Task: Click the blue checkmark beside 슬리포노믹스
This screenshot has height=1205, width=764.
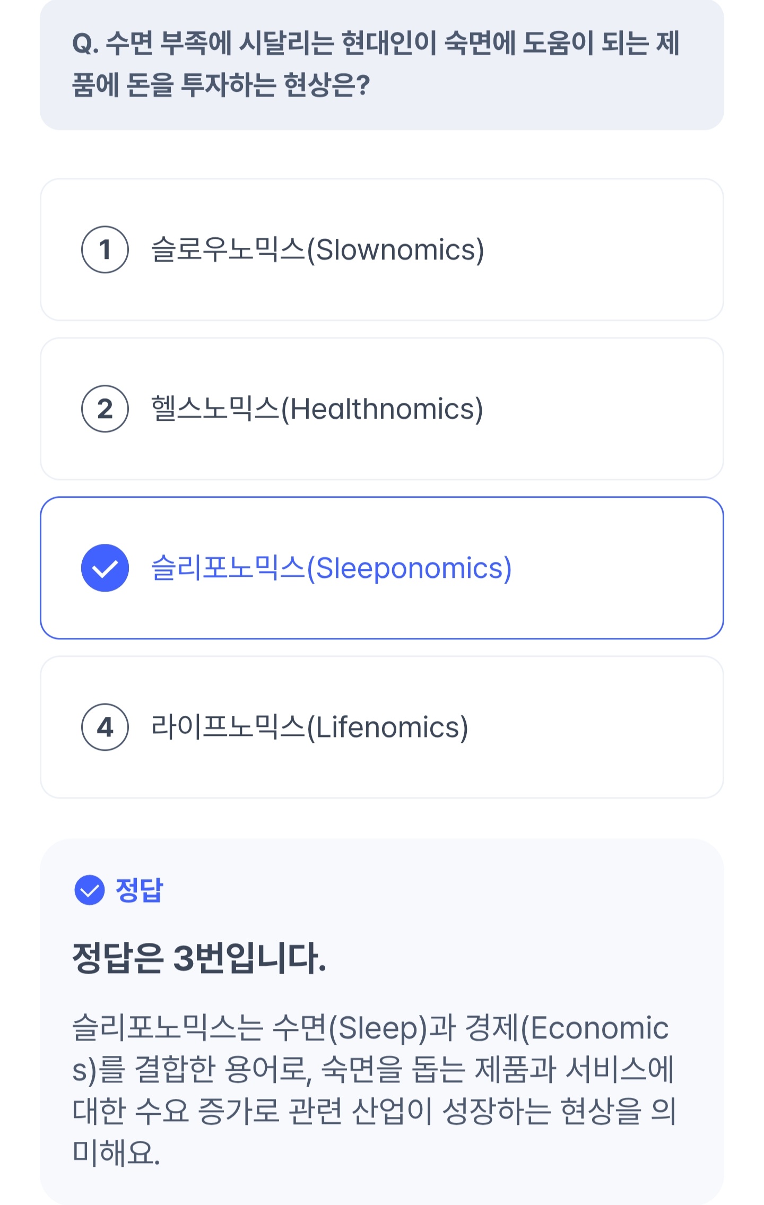Action: tap(105, 568)
